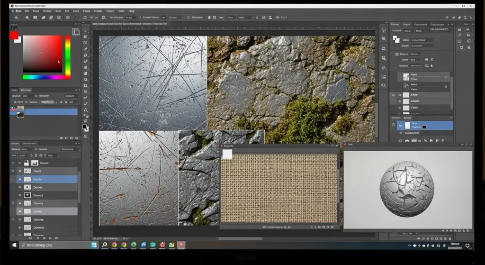Image resolution: width=485 pixels, height=265 pixels.
Task: Select the topmost tool in the vertical toolbox
Action: (x=86, y=29)
